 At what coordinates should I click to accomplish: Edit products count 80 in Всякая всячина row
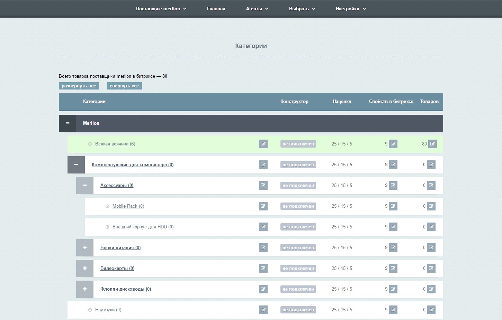click(x=432, y=144)
